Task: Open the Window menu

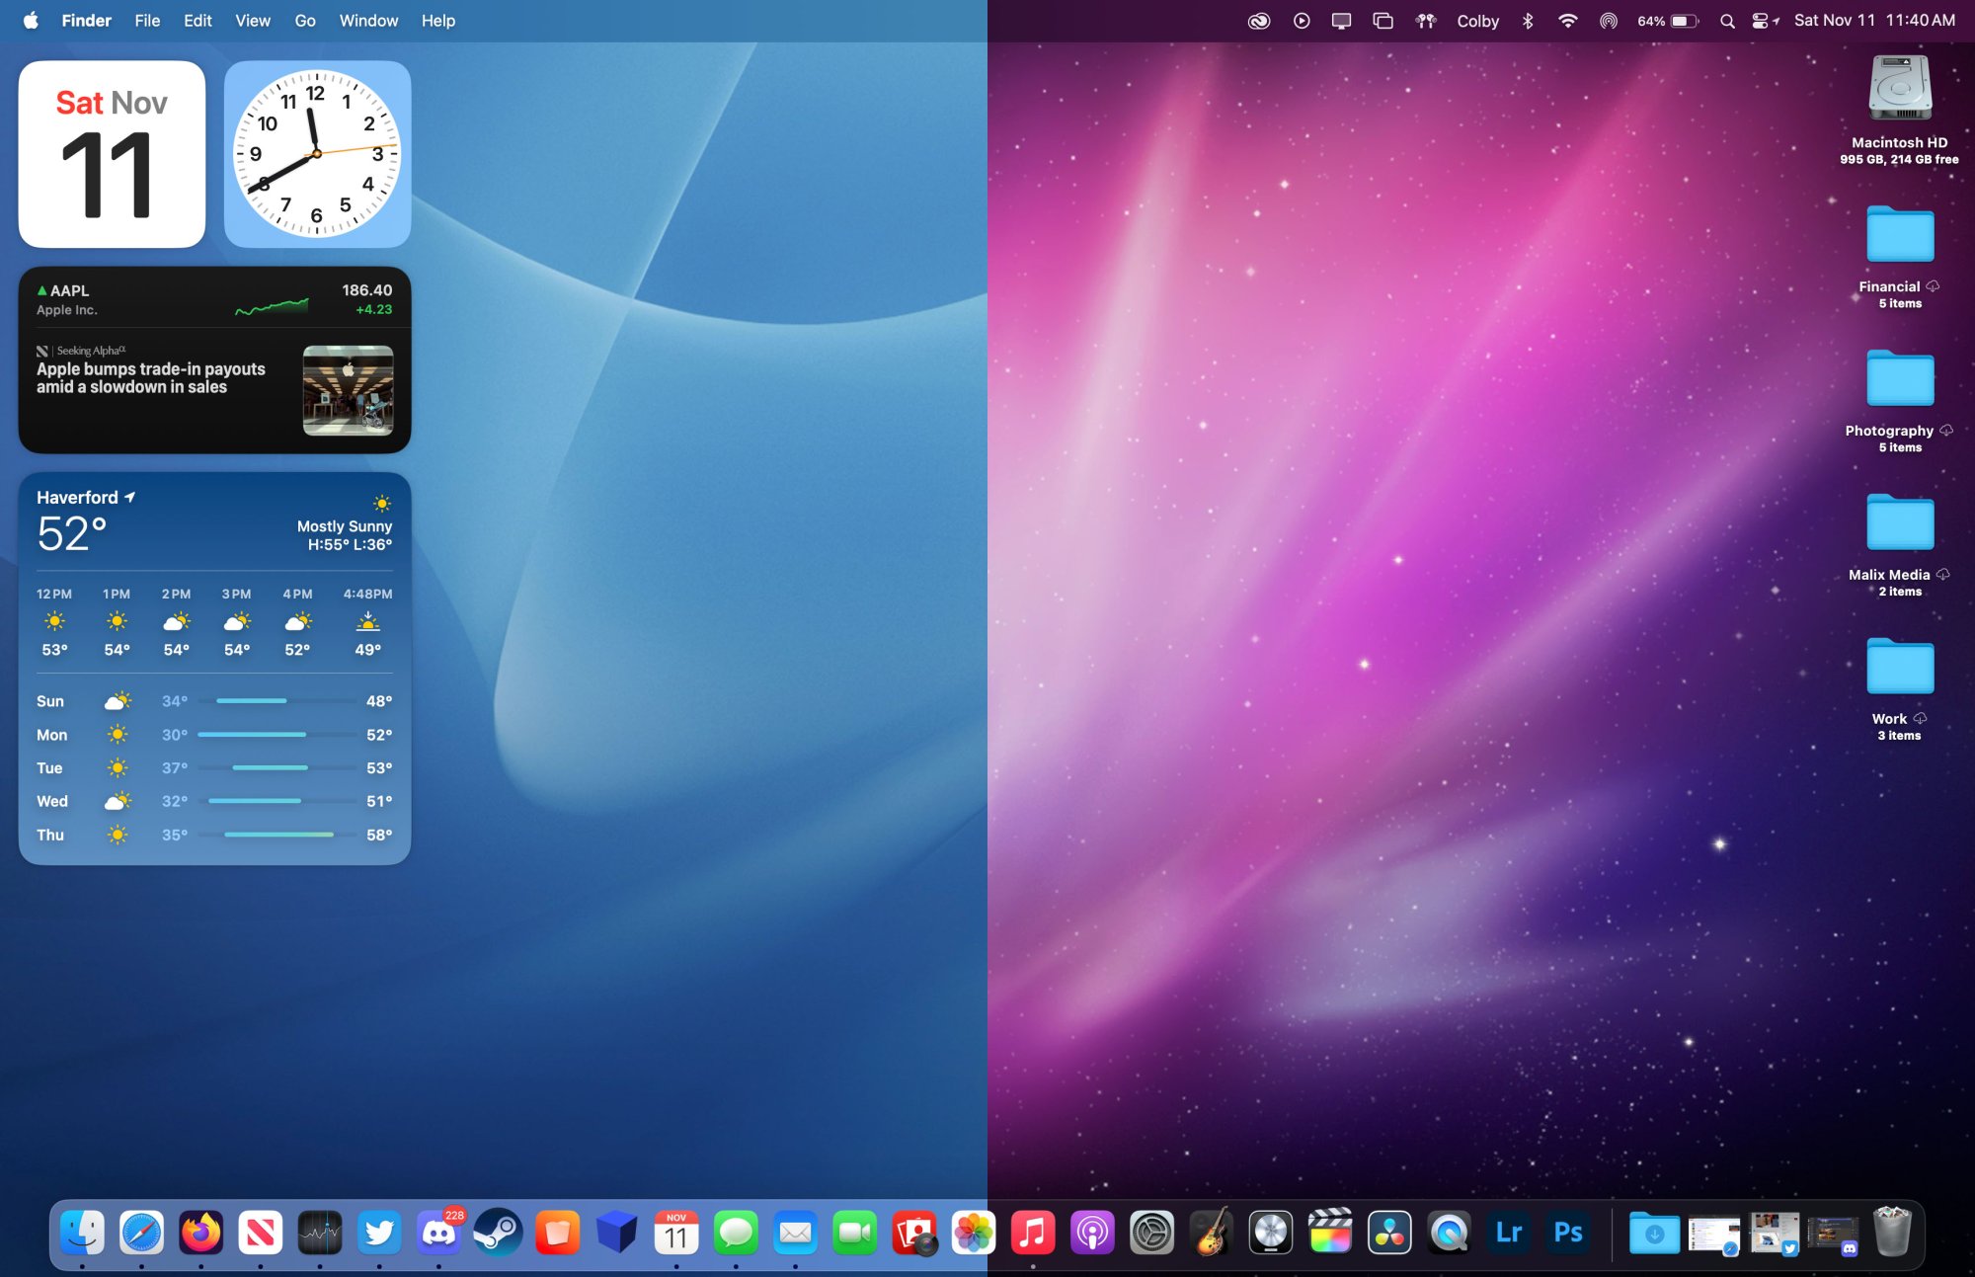Action: click(368, 21)
